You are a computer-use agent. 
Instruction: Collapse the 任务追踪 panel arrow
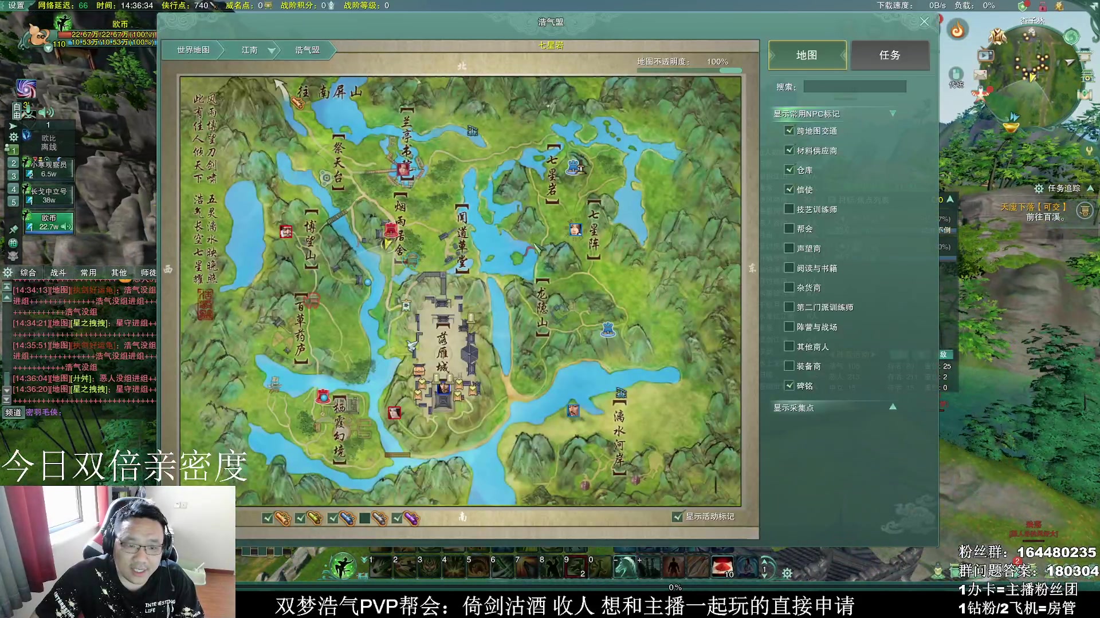click(x=1090, y=188)
